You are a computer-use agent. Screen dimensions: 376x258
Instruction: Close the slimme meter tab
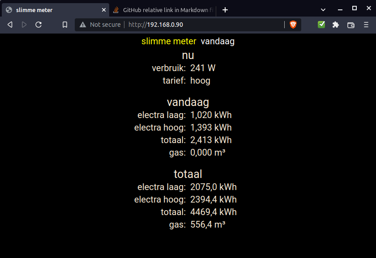(103, 10)
